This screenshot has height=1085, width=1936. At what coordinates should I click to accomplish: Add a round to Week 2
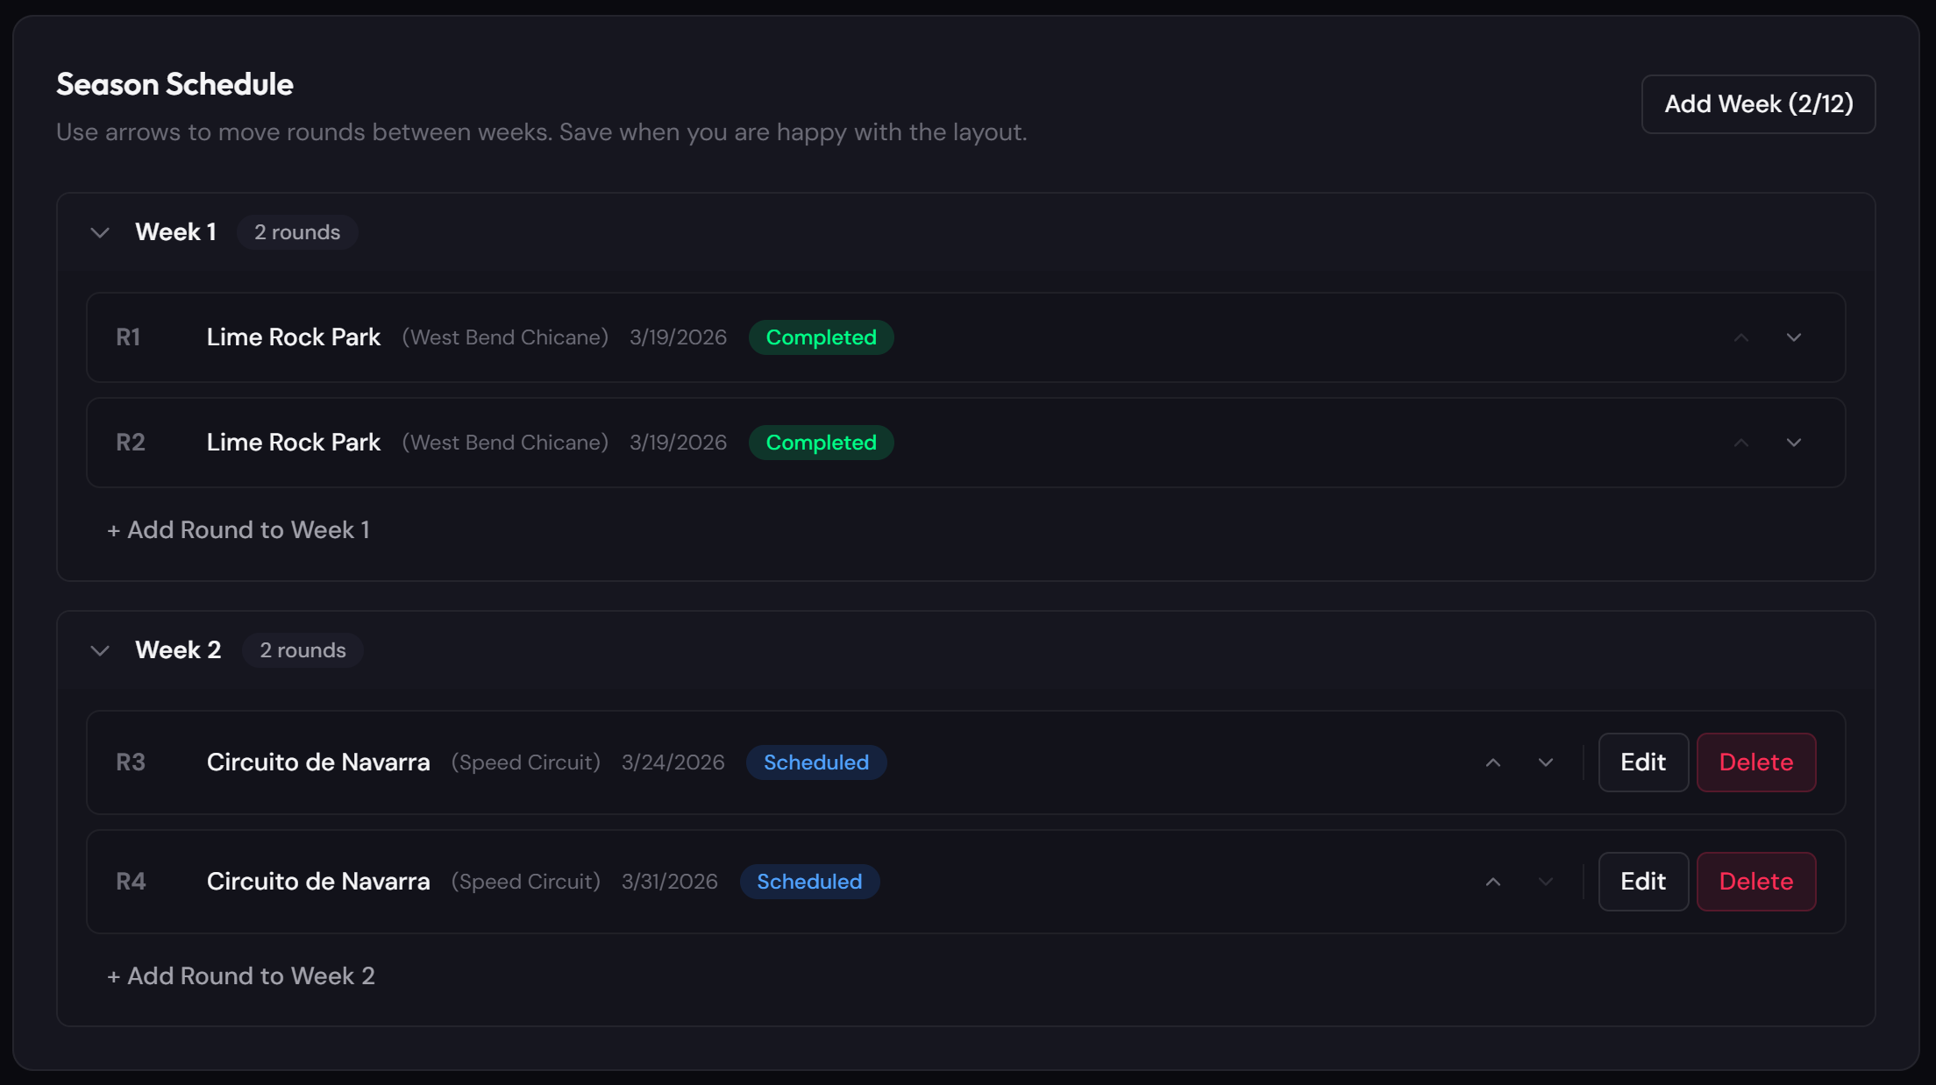point(241,976)
